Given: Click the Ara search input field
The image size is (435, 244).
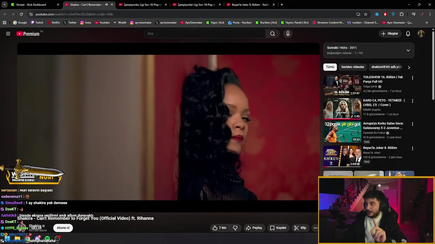Looking at the screenshot, I should point(205,34).
